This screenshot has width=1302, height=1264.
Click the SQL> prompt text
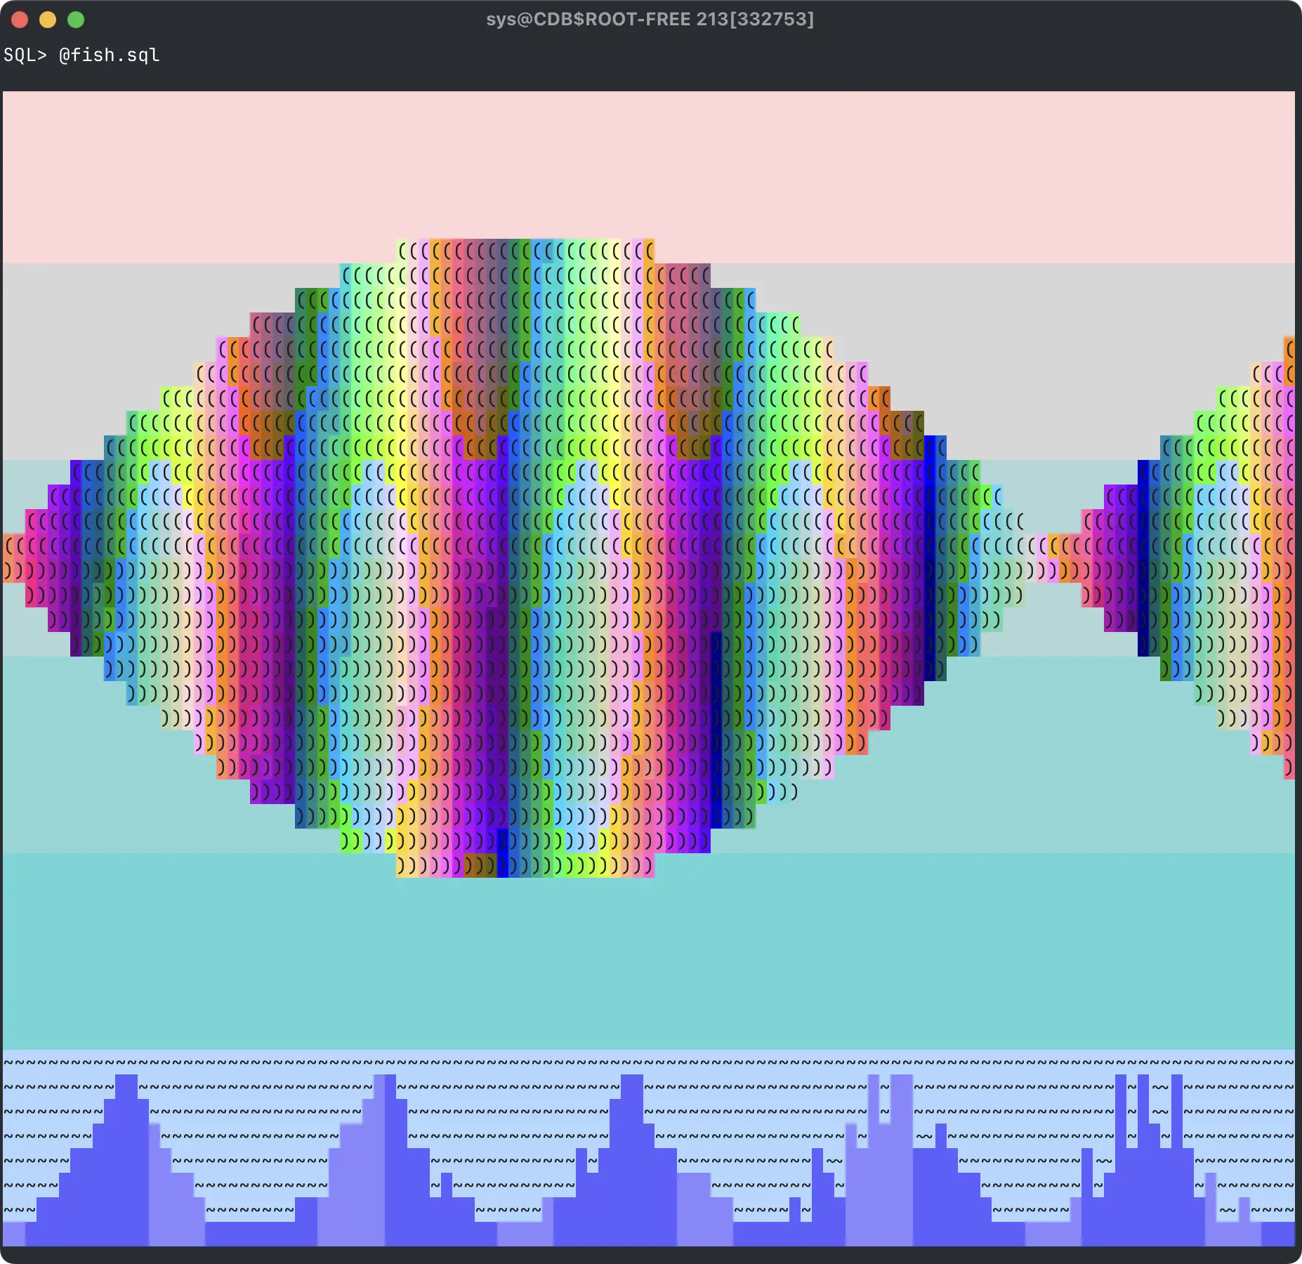25,55
